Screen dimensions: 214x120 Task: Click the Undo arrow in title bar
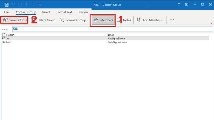point(13,5)
